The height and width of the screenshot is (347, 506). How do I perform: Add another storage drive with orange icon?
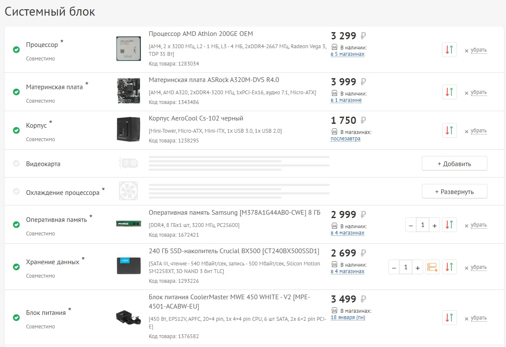(x=432, y=267)
